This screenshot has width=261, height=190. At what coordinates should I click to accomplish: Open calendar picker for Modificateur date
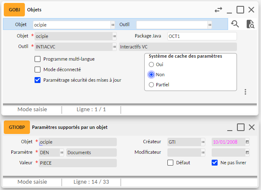click(247, 153)
